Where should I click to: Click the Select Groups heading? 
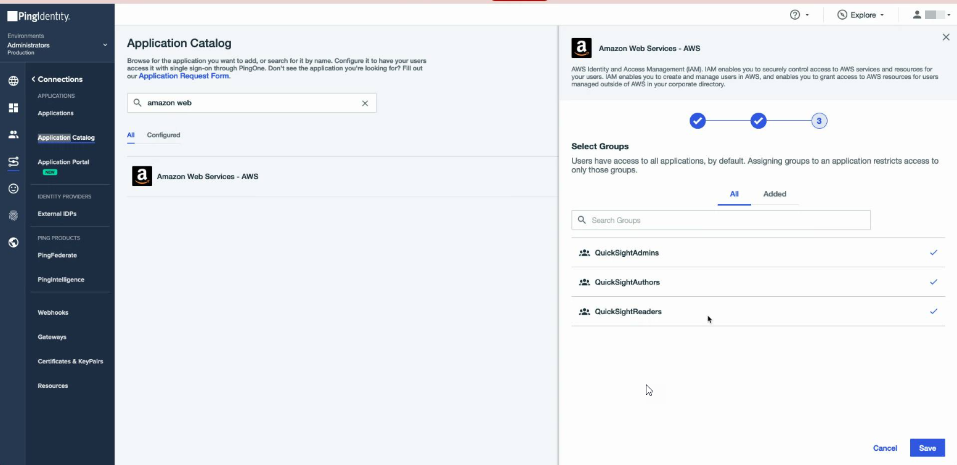tap(600, 147)
